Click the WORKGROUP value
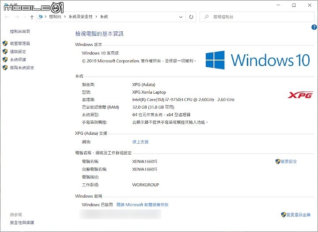This screenshot has width=318, height=232. click(146, 185)
